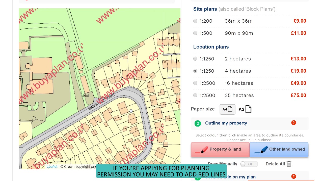Screen dimensions: 323x181
Task: Click the £9.00 price text
Action: point(300,21)
